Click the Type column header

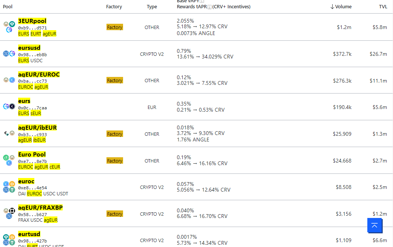[x=152, y=7]
